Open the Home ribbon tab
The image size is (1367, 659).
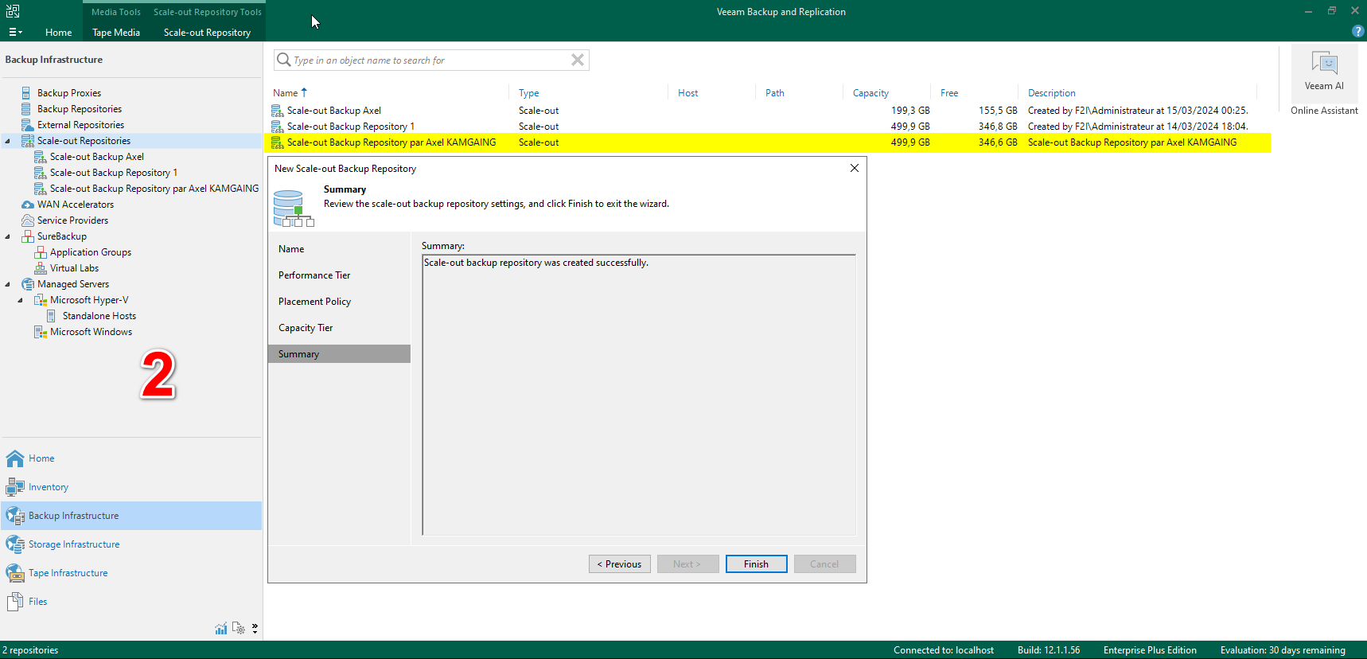[x=58, y=33]
